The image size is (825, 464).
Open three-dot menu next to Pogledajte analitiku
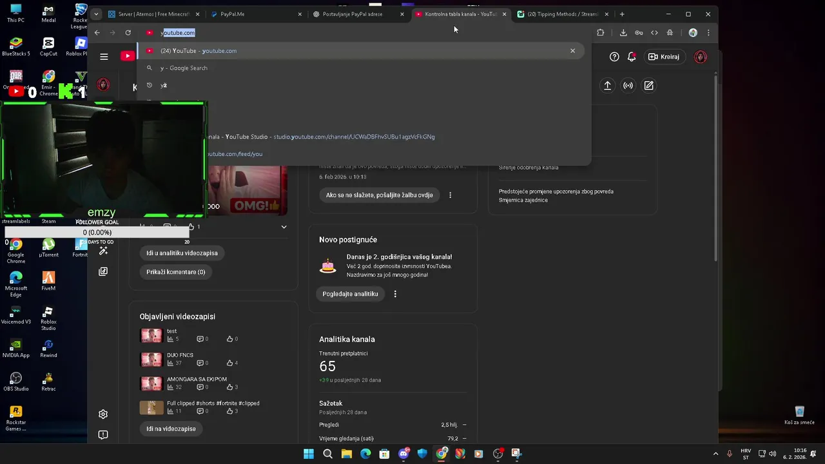click(395, 294)
